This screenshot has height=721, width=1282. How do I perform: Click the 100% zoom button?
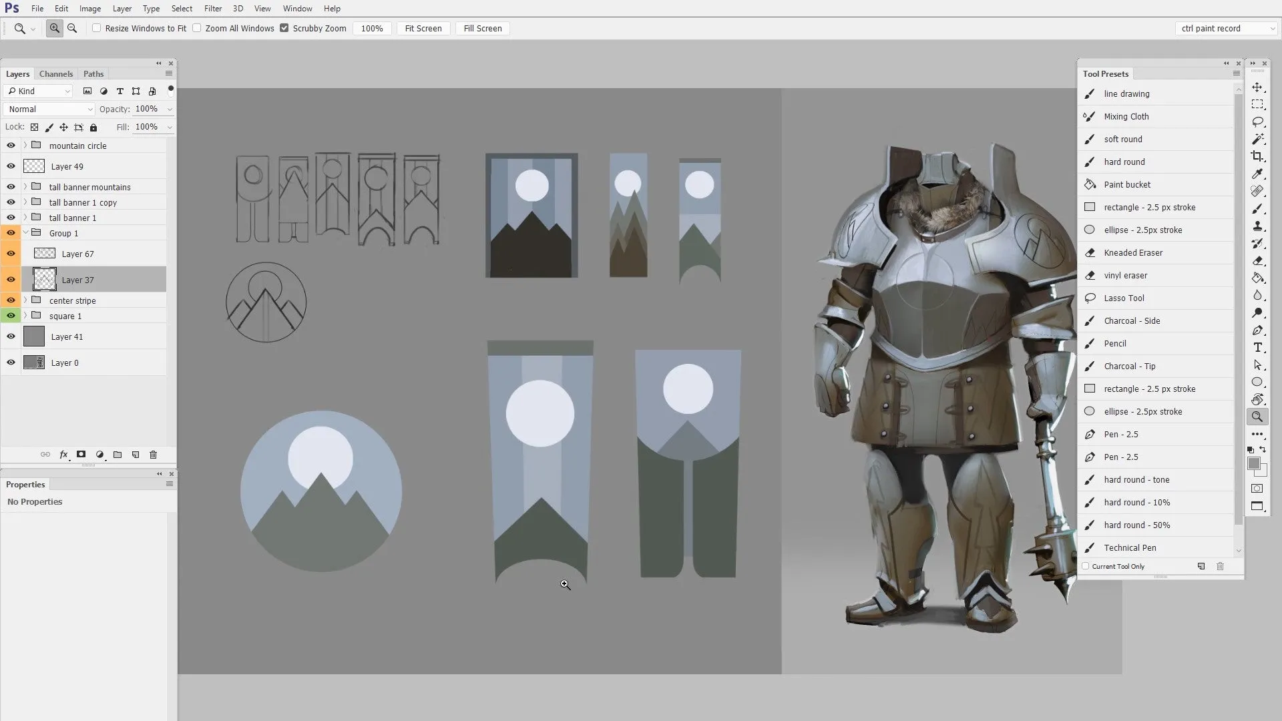(x=372, y=28)
